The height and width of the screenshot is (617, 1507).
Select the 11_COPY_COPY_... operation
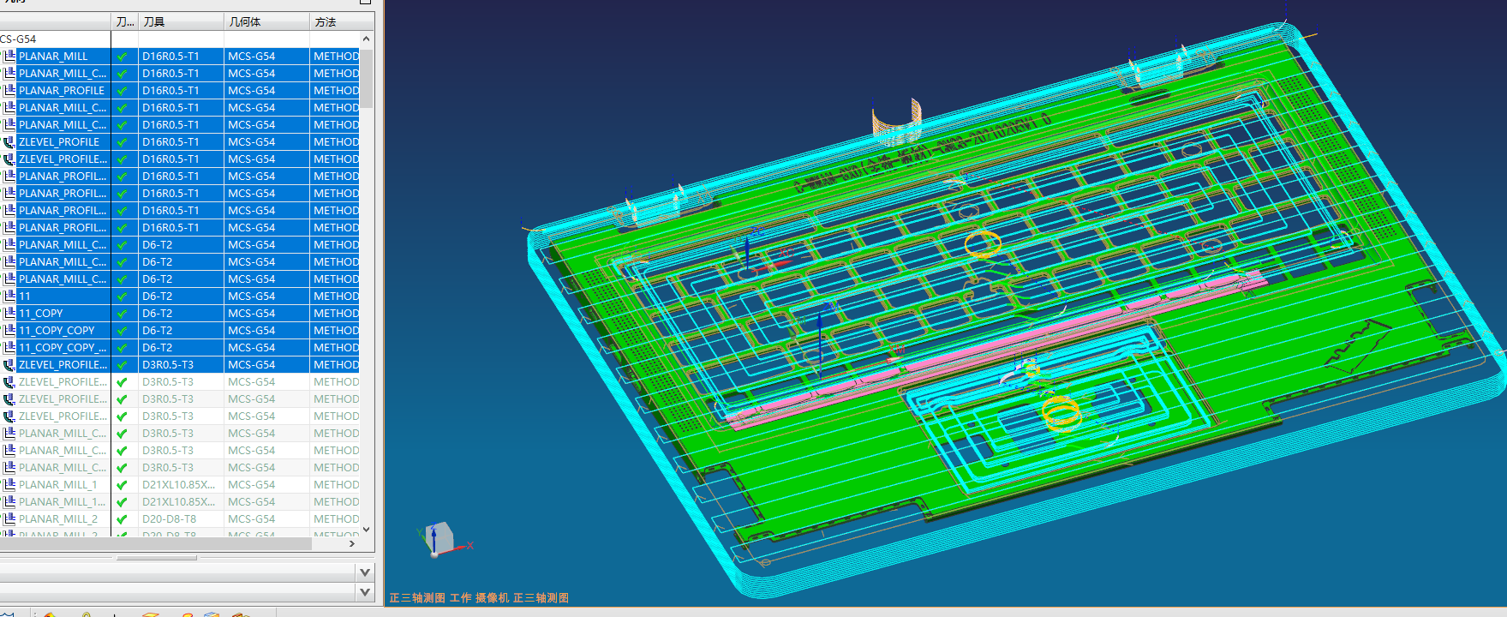pyautogui.click(x=63, y=348)
